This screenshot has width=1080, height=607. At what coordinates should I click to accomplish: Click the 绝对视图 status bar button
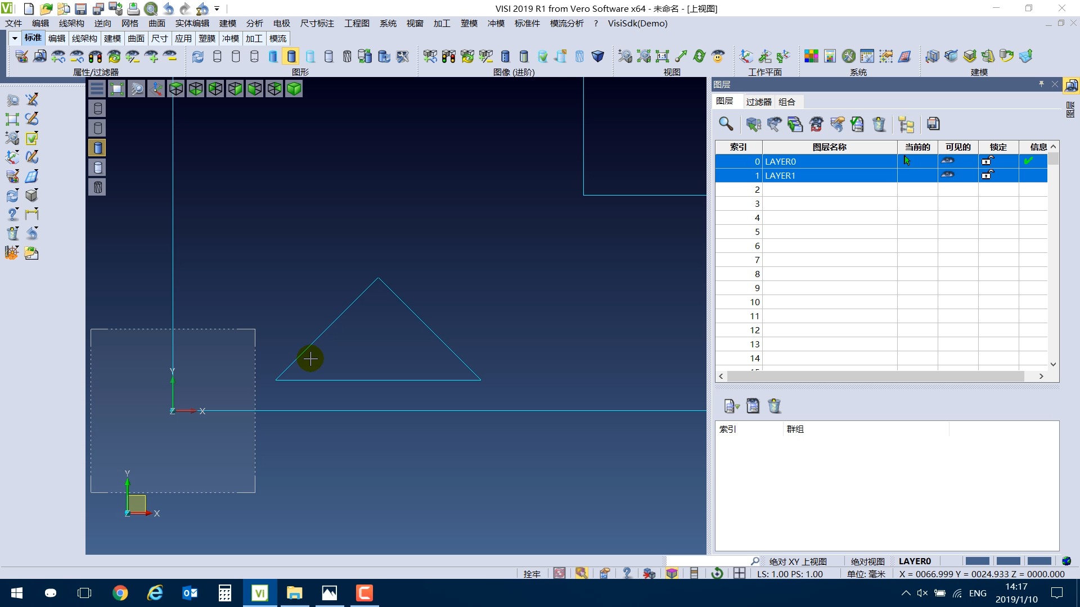[x=867, y=561]
